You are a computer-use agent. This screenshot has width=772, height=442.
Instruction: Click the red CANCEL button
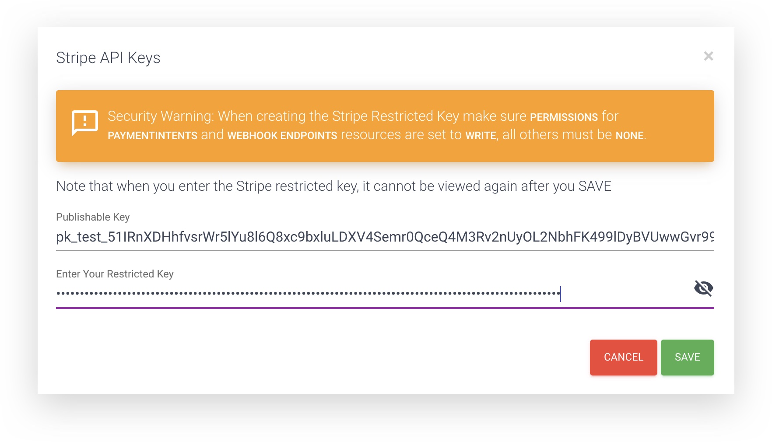[623, 357]
